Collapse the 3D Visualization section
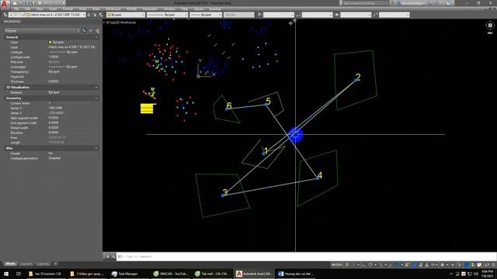 96,88
